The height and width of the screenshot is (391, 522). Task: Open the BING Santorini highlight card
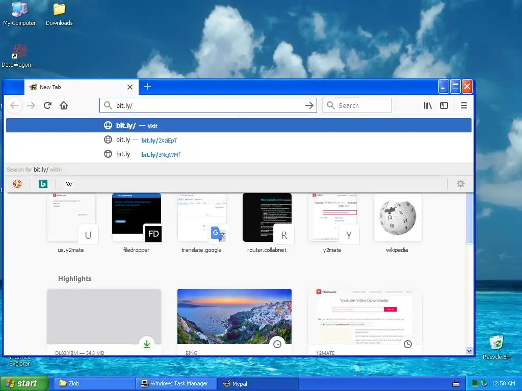234,322
